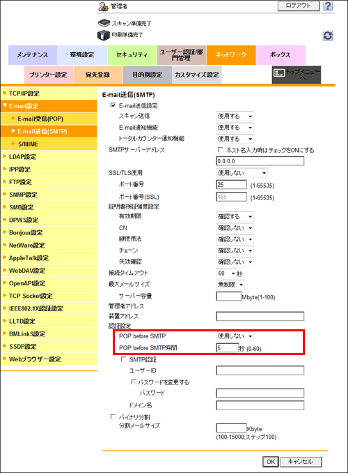This screenshot has width=348, height=473.
Task: Click the administrator user icon
Action: click(x=103, y=6)
